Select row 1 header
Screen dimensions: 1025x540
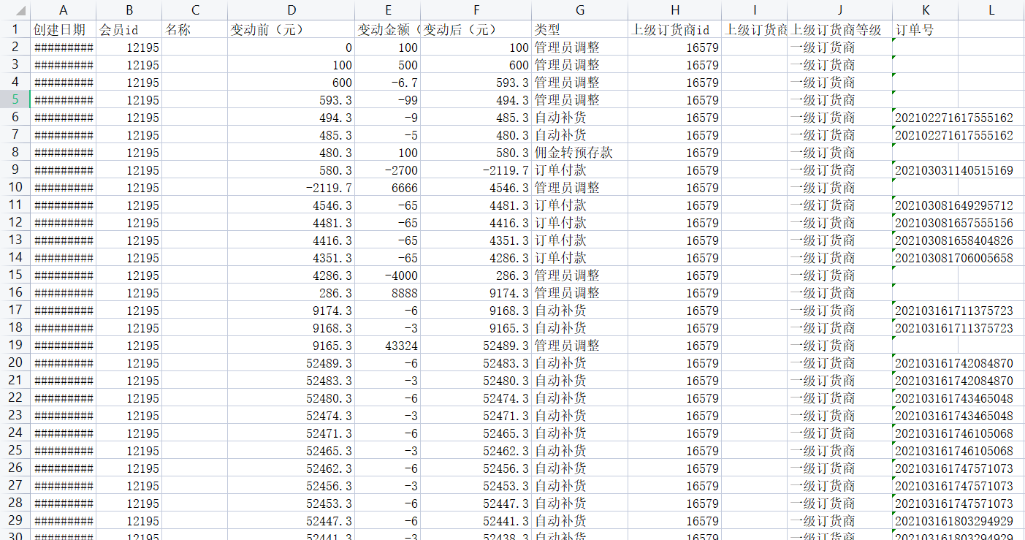pos(15,30)
